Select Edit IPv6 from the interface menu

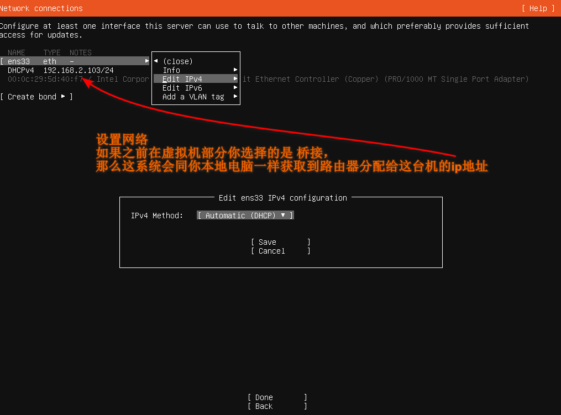[x=182, y=88]
